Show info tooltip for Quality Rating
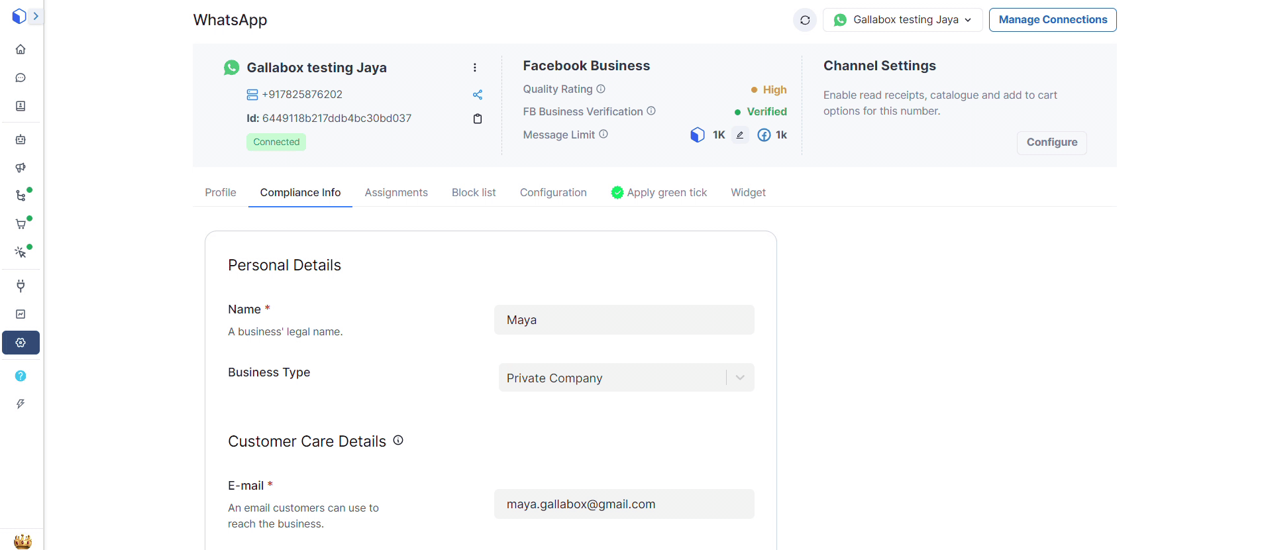The width and height of the screenshot is (1262, 550). pyautogui.click(x=601, y=89)
